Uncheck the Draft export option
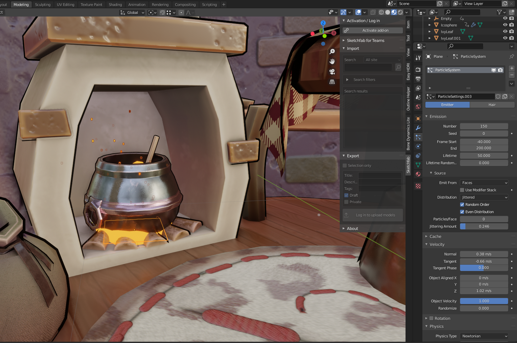 (346, 195)
